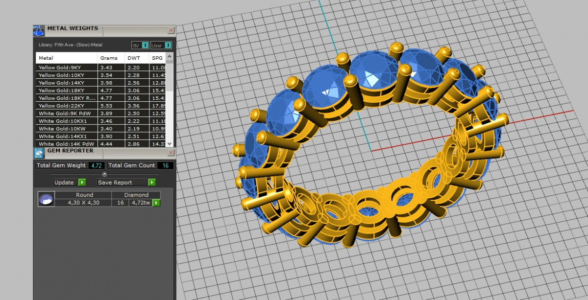Select the round gem thumbnail icon

[46, 199]
